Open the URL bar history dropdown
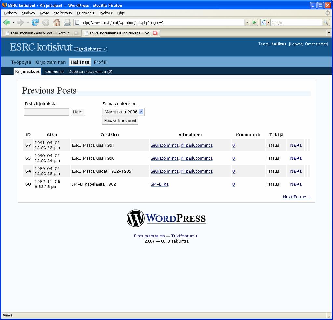 pyautogui.click(x=247, y=22)
